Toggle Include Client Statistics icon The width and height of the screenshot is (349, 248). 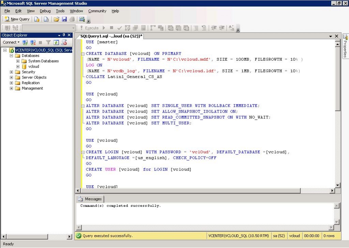click(161, 28)
